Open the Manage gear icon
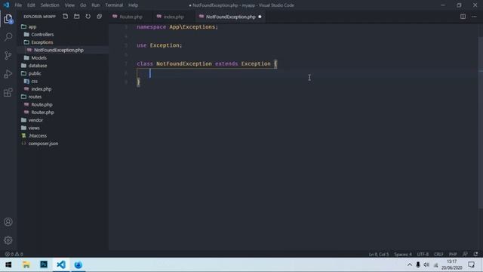Screen dimensions: 483x272 (x=8, y=240)
